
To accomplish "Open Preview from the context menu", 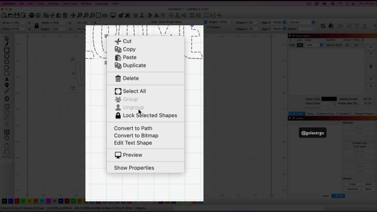I will pos(132,155).
